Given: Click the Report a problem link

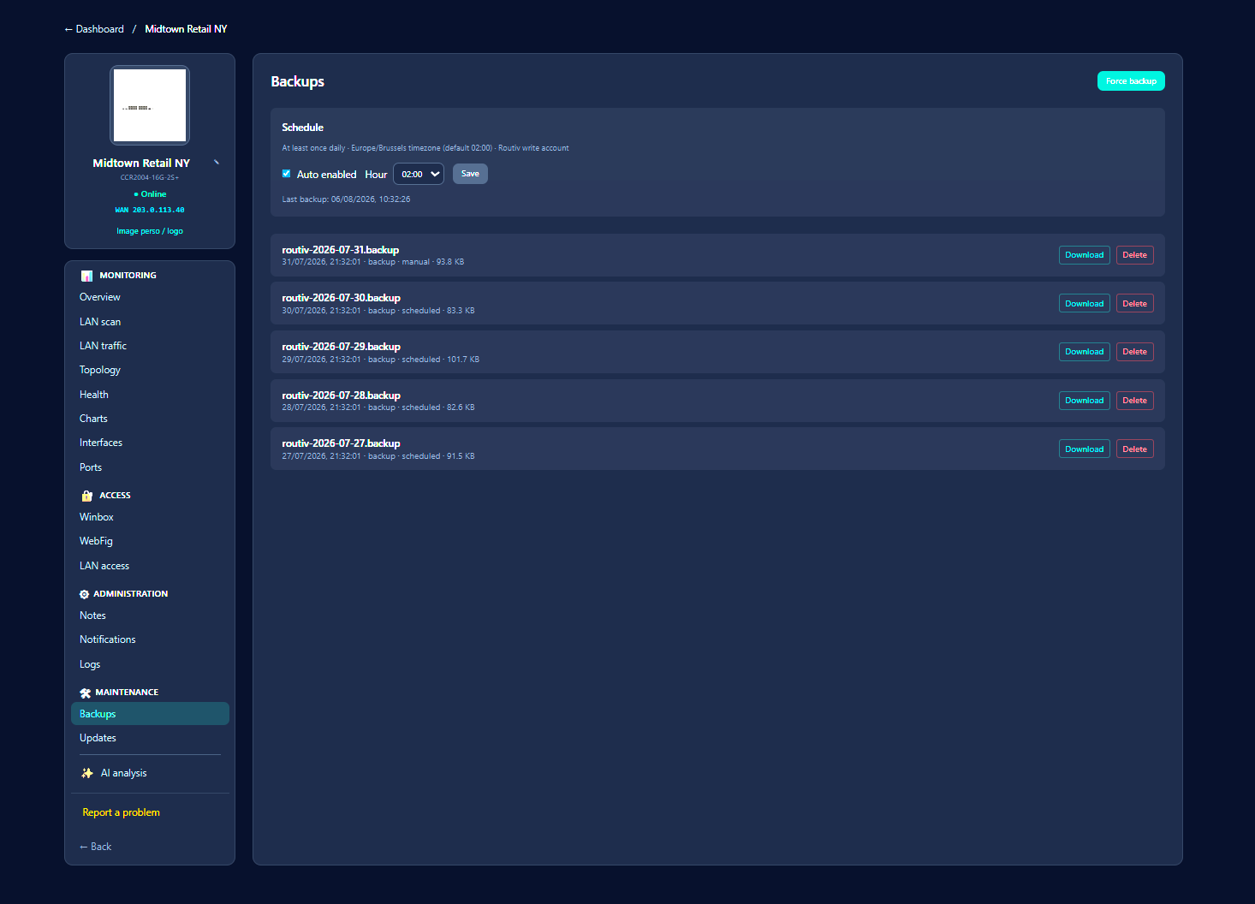Looking at the screenshot, I should point(121,812).
